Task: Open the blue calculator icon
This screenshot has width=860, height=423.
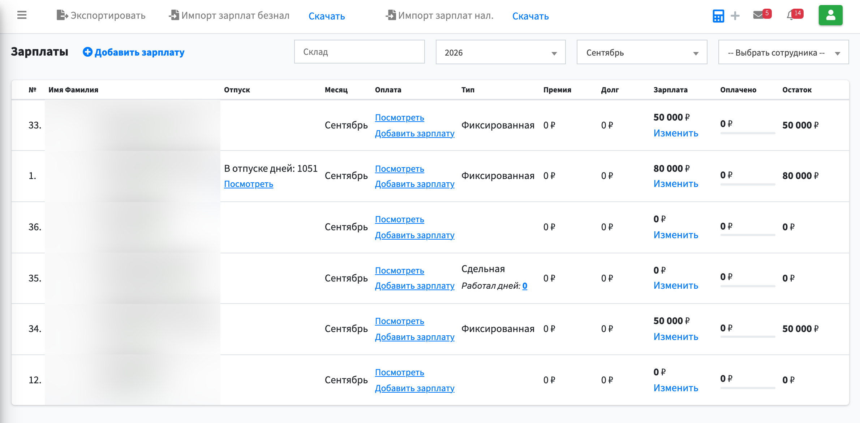Action: tap(718, 16)
